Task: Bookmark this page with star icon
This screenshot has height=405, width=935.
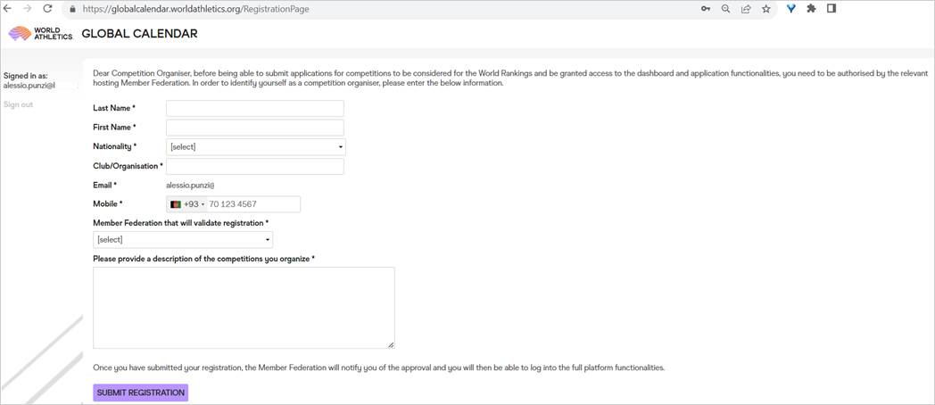Action: click(765, 9)
